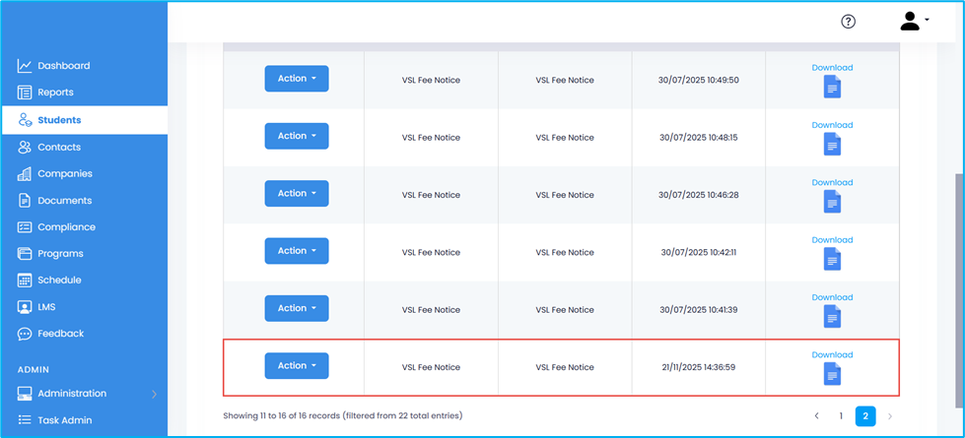Click the Schedule calendar icon
This screenshot has width=965, height=438.
pyautogui.click(x=25, y=281)
